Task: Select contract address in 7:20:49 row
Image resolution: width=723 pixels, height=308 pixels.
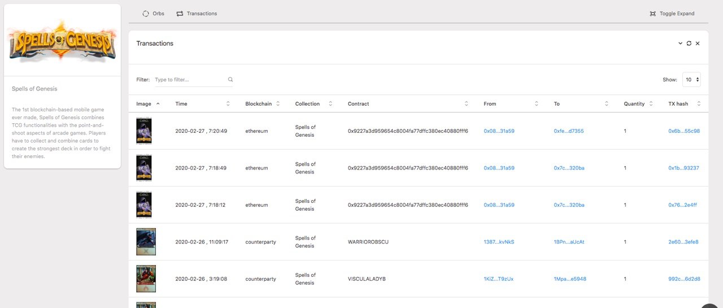Action: [x=408, y=131]
